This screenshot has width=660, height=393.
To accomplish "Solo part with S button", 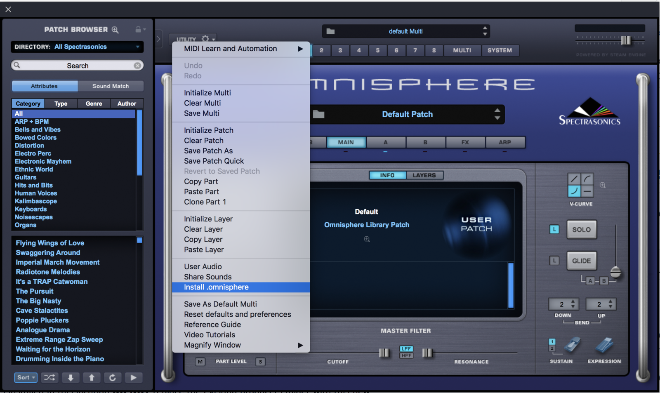I will pos(260,362).
